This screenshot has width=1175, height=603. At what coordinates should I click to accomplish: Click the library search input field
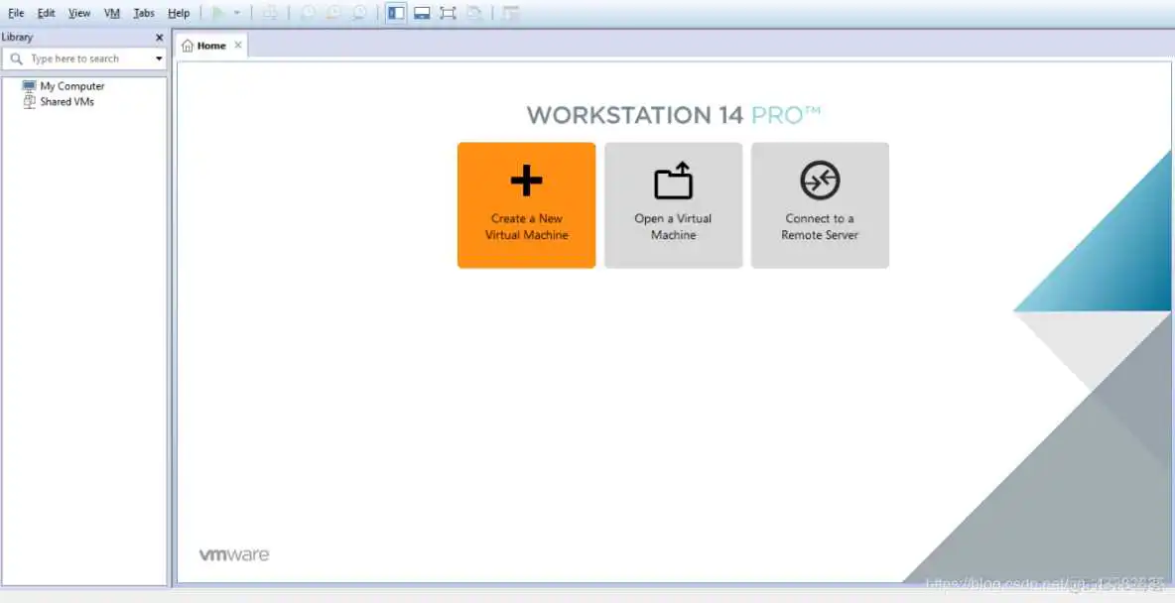click(x=84, y=60)
